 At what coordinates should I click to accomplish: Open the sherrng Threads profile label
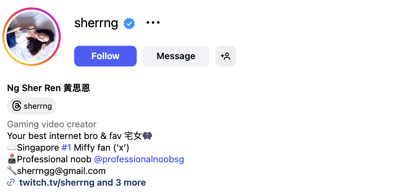click(38, 106)
